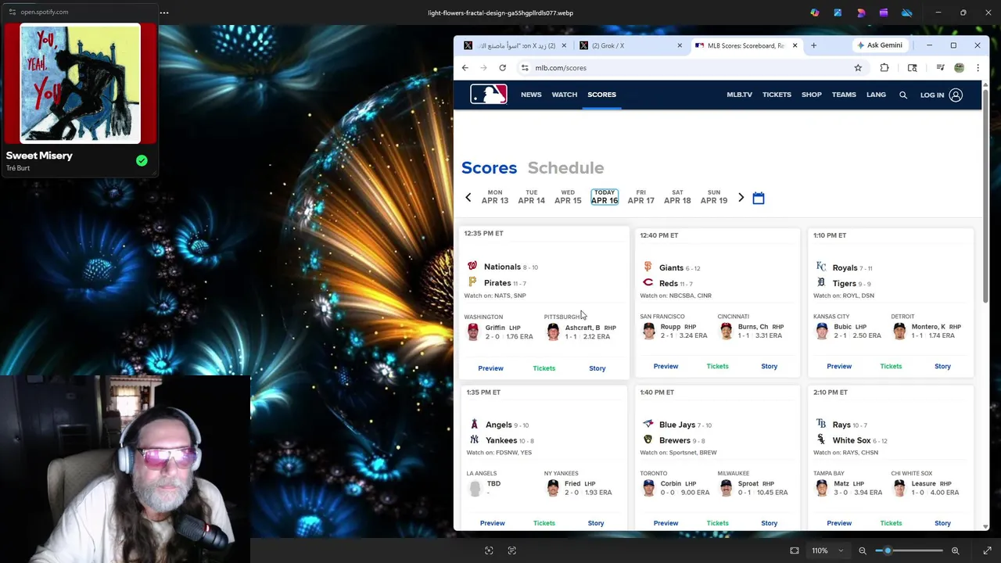
Task: Go to the next week with the right chevron
Action: pyautogui.click(x=741, y=197)
